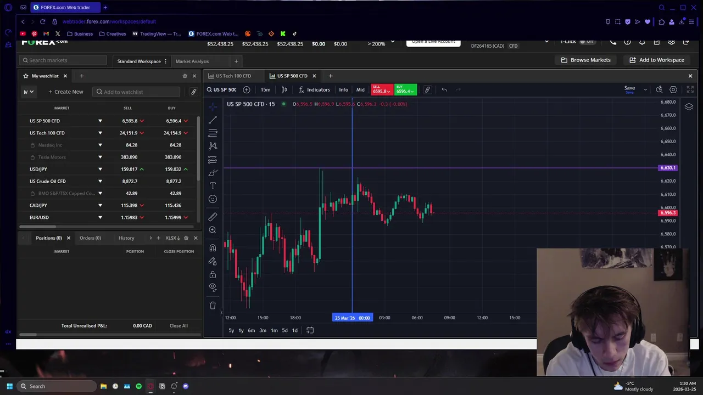Select the Market Analysis workspace tab
The height and width of the screenshot is (395, 703).
pos(192,61)
